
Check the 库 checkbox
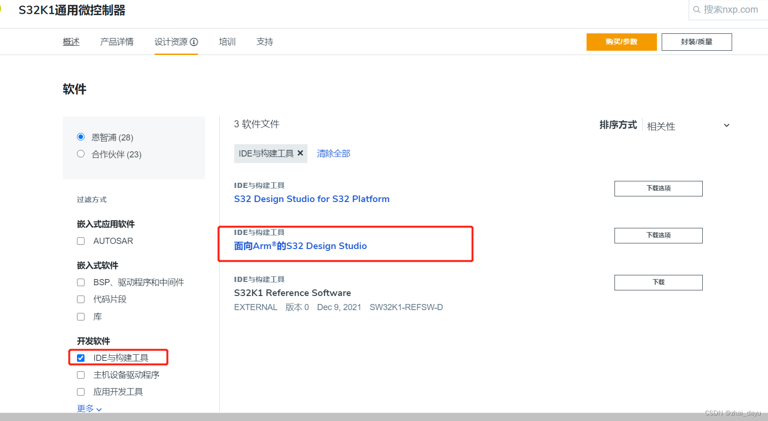tap(81, 317)
